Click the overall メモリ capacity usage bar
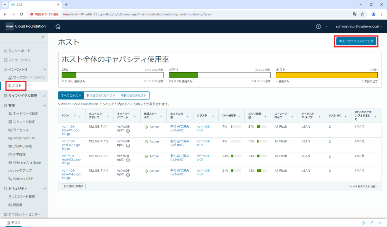387x227 pixels. (x=220, y=75)
